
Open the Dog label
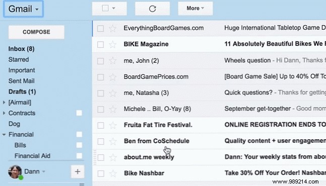(14, 124)
